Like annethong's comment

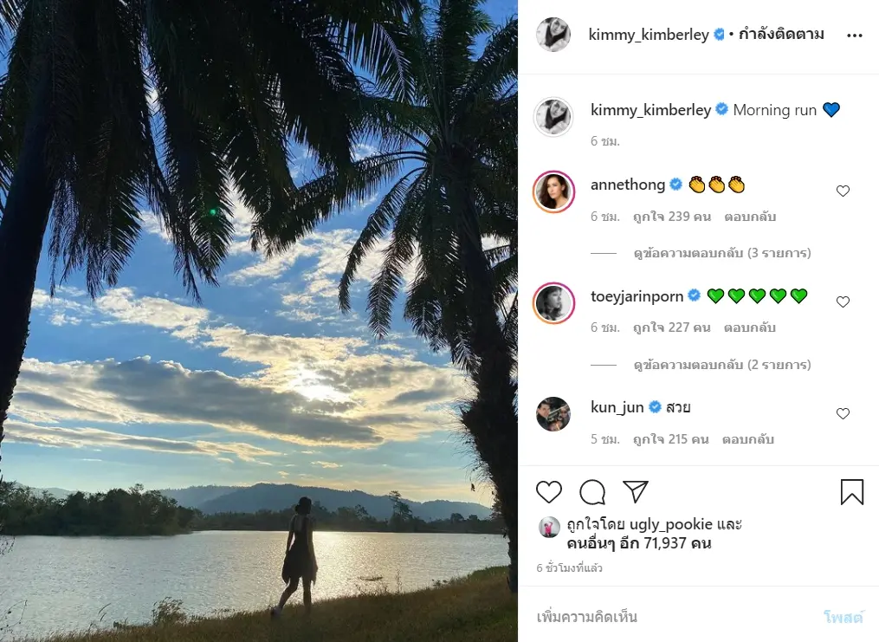[843, 191]
